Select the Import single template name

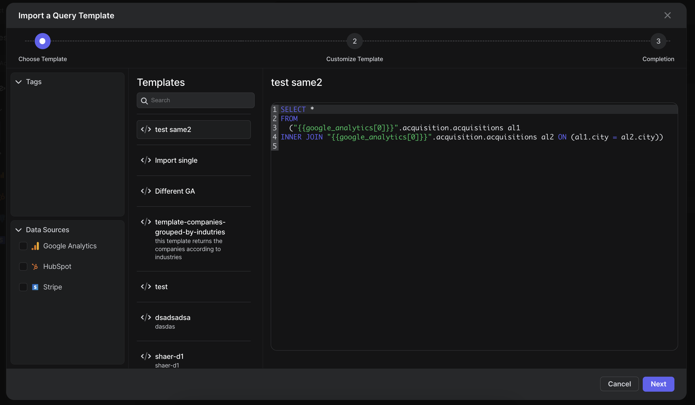[176, 161]
